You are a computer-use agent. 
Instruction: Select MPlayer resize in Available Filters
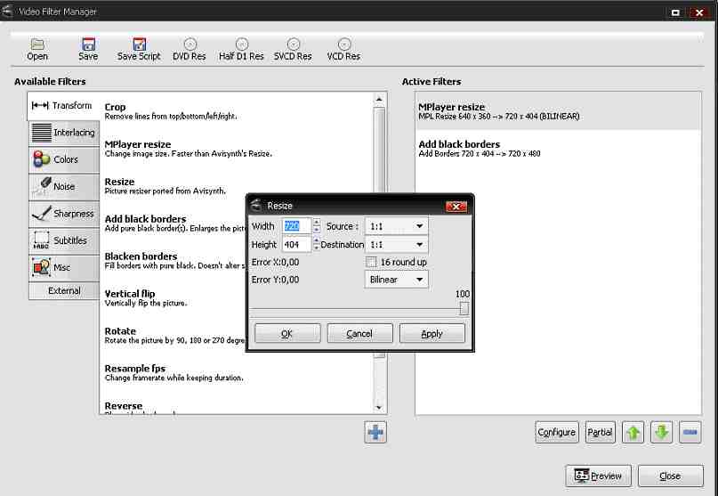(237, 149)
